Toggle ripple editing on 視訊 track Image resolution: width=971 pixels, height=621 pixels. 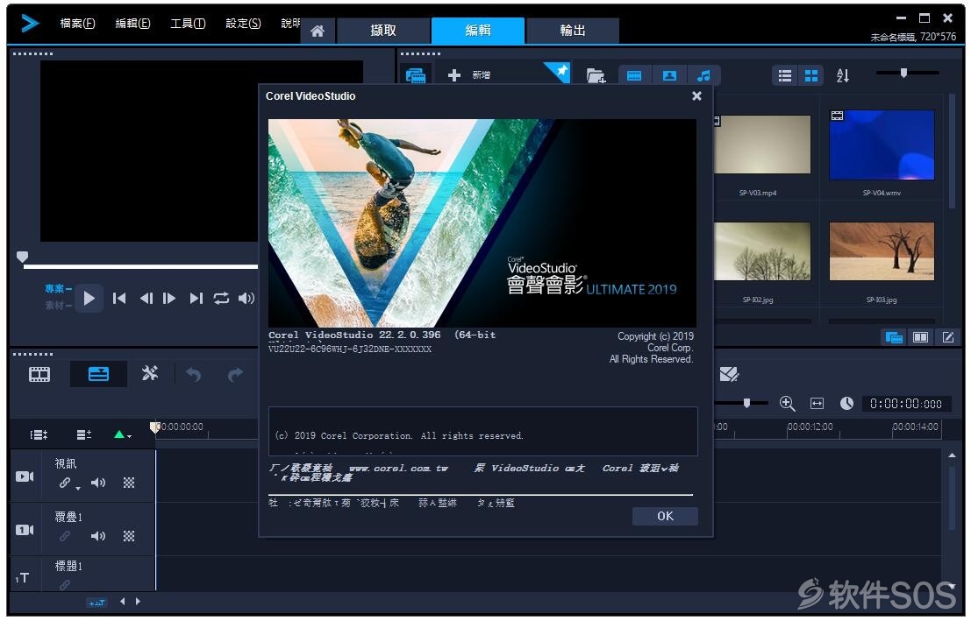(65, 483)
